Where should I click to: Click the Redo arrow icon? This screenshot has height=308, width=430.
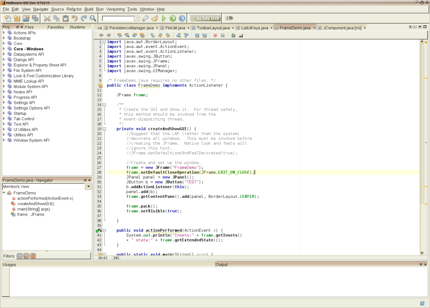click(x=84, y=18)
